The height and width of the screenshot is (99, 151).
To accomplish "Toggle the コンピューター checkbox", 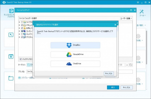I will [22, 31].
